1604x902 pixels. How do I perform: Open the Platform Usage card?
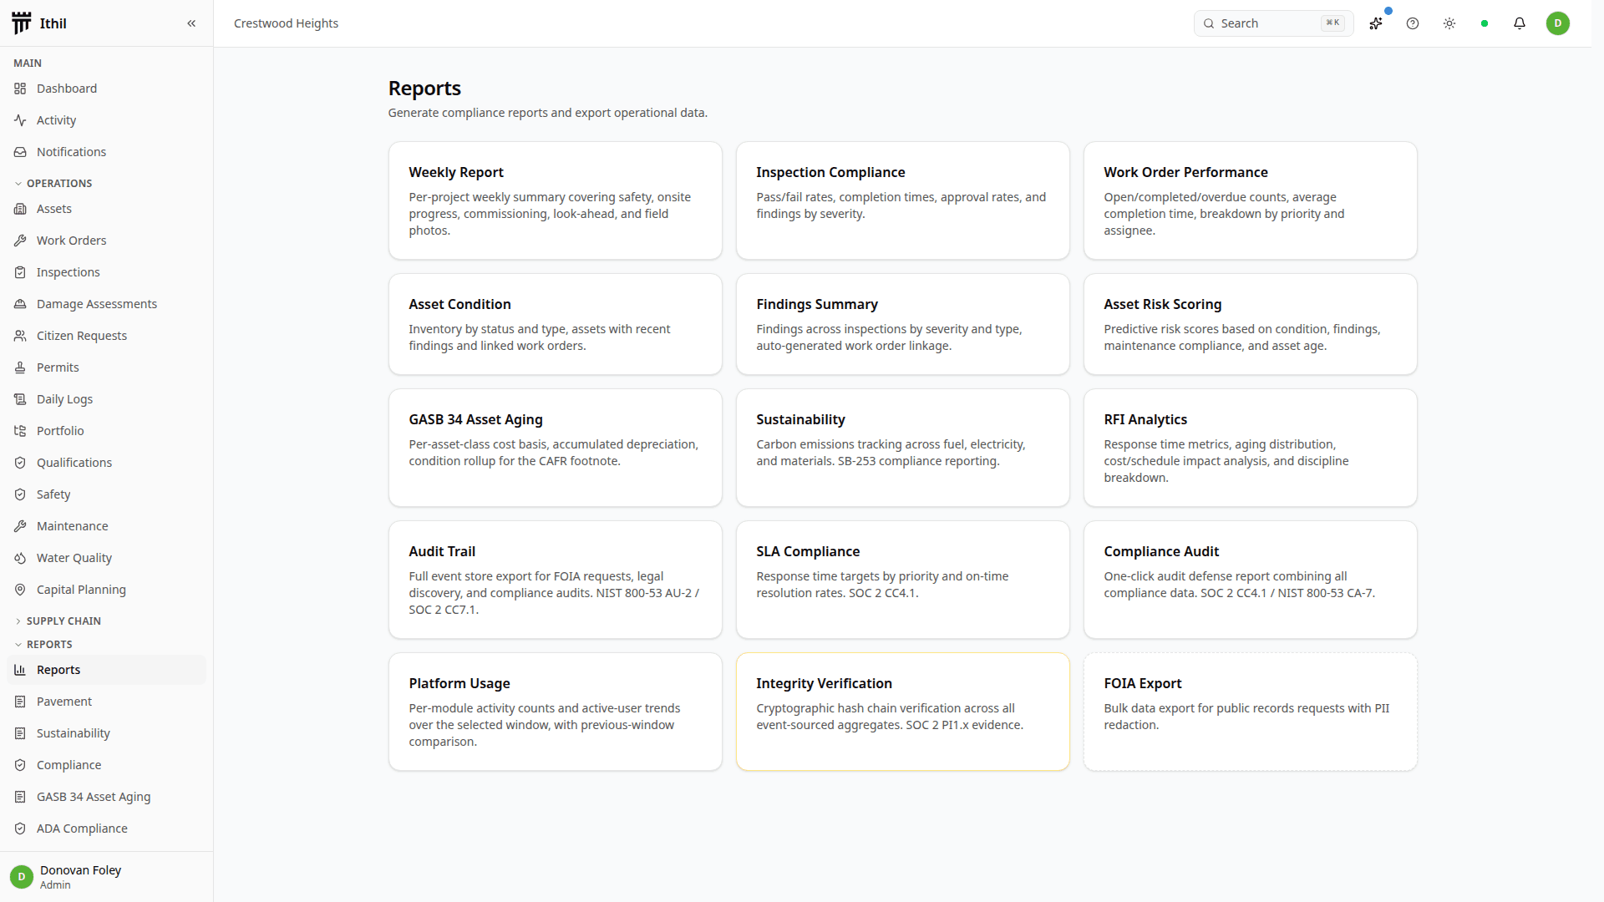[x=556, y=712]
